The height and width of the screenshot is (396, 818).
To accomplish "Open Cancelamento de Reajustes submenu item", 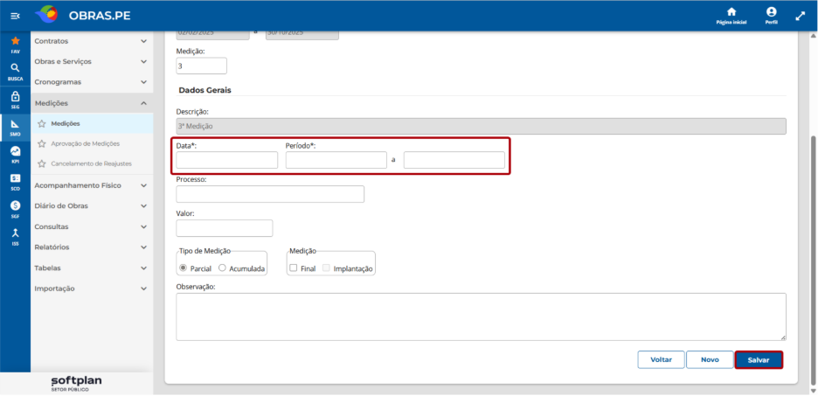I will [x=92, y=163].
